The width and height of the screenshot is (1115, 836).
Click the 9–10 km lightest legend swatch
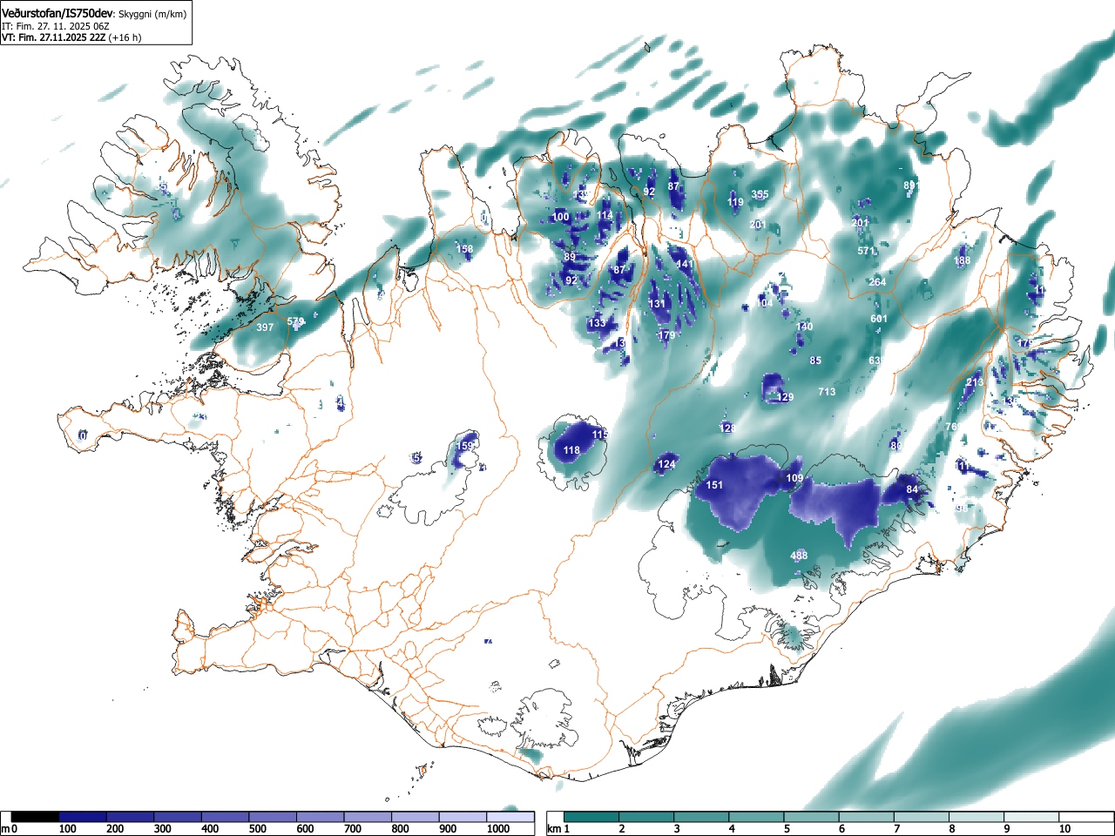1033,817
